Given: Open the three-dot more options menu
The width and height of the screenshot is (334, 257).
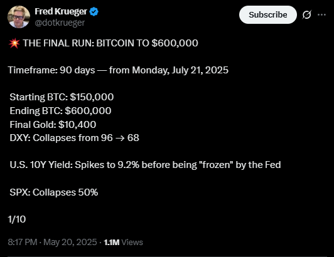Looking at the screenshot, I should [321, 14].
